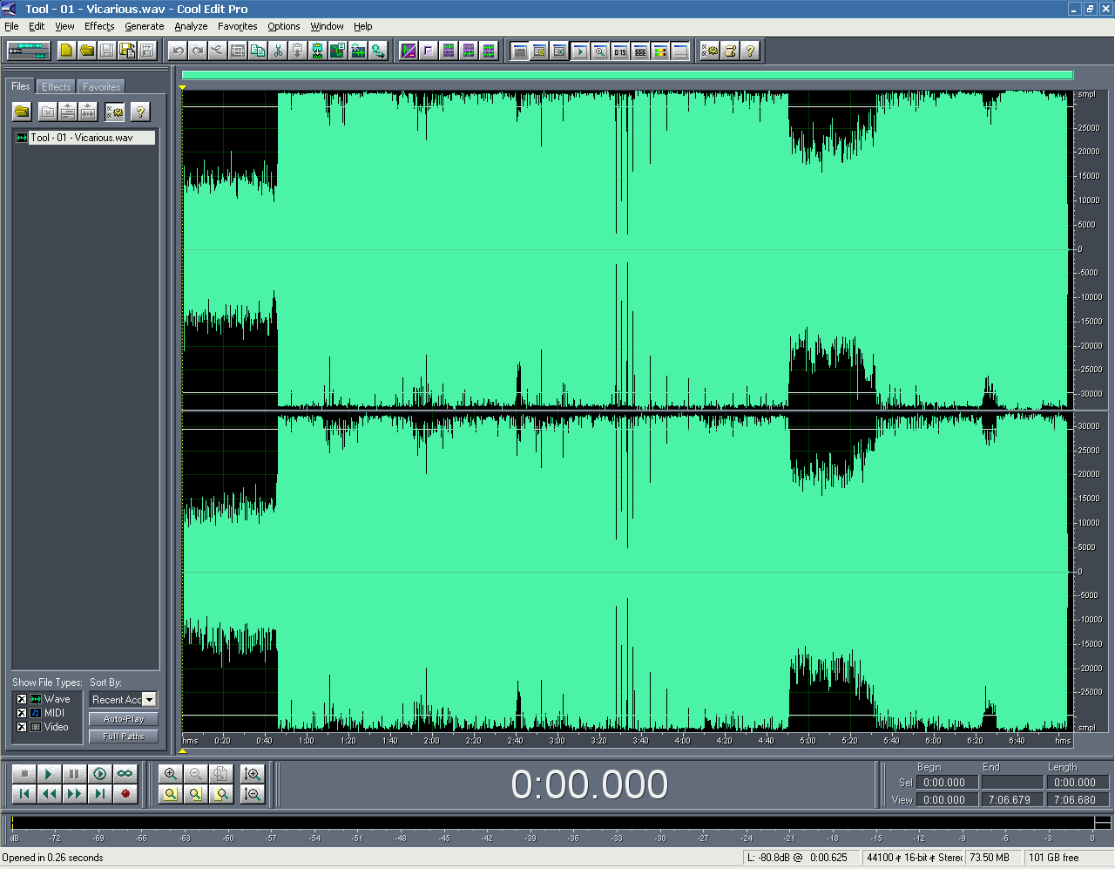Click the help icon in the Files panel
The width and height of the screenshot is (1115, 869).
tap(139, 112)
